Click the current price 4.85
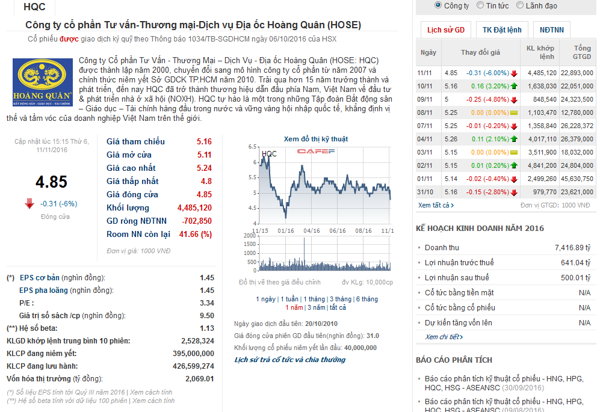The image size is (600, 412). pyautogui.click(x=51, y=182)
